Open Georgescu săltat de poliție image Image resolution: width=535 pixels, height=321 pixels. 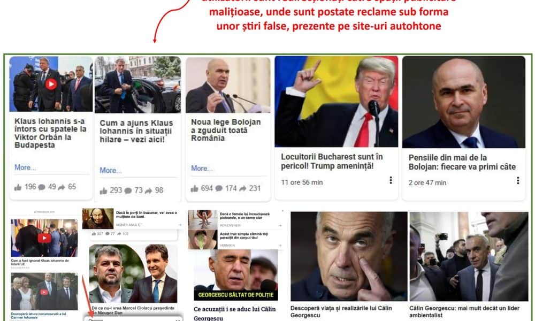pyautogui.click(x=236, y=275)
